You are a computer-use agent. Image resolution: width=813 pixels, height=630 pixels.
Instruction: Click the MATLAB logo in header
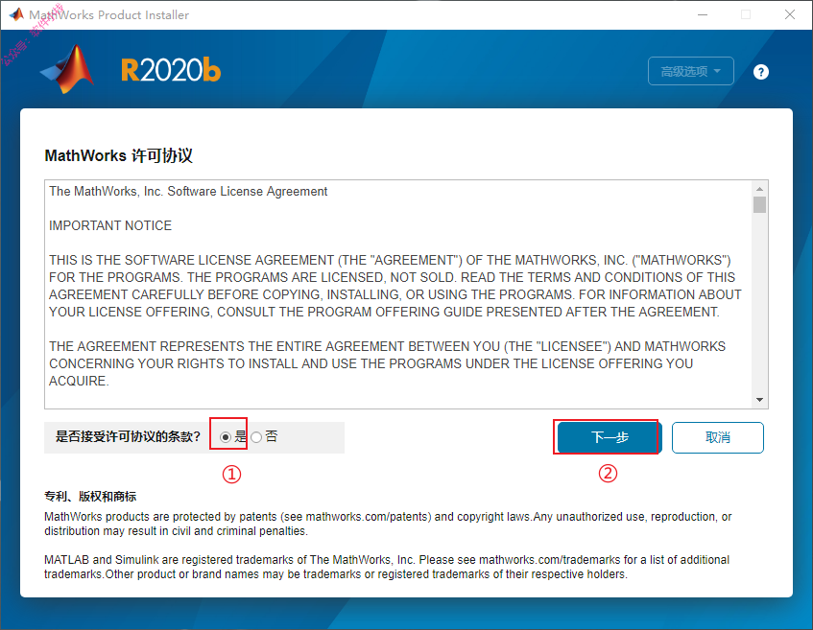[67, 69]
